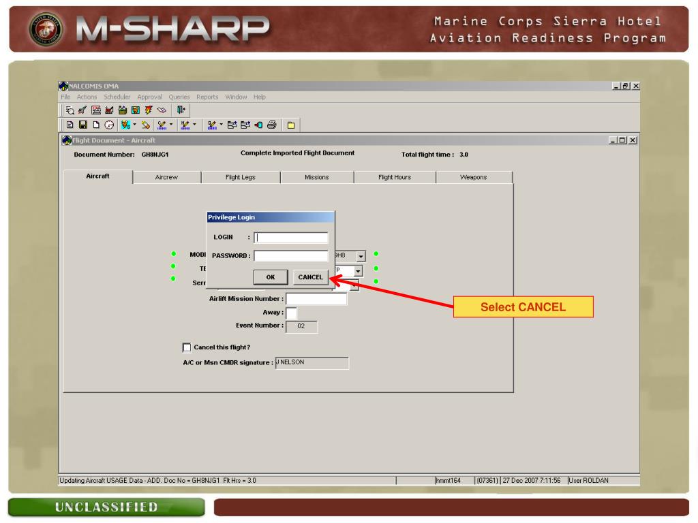Click the document search magnifier toolbar icon

tap(70, 110)
